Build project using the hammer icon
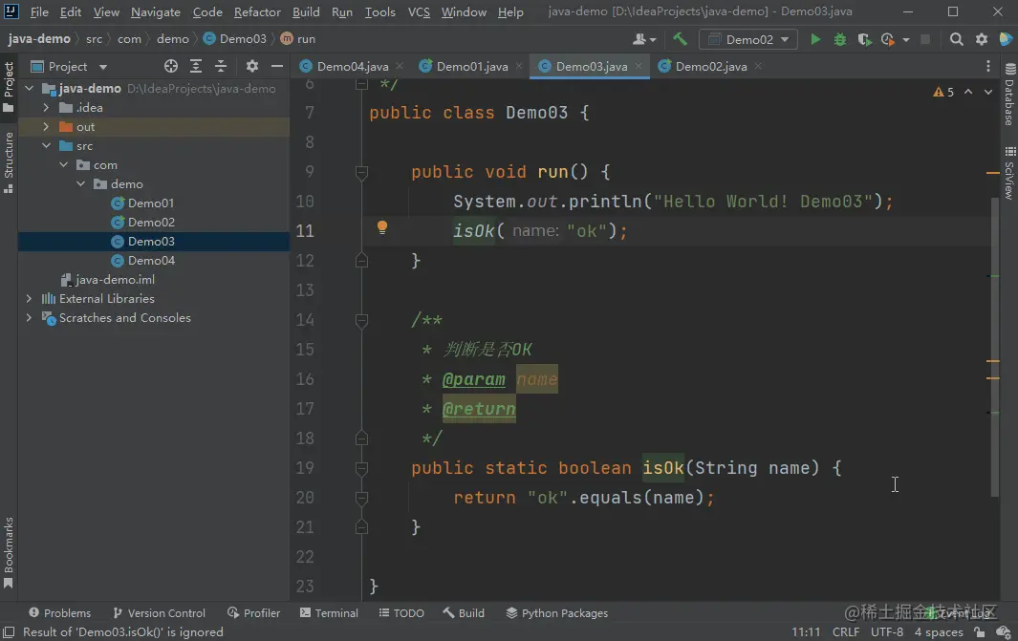The width and height of the screenshot is (1018, 641). [680, 39]
